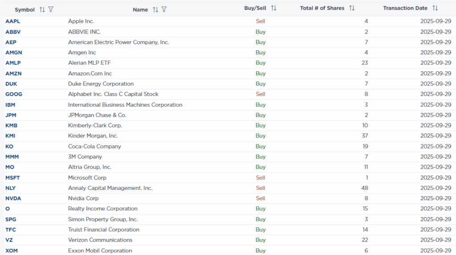Image resolution: width=456 pixels, height=255 pixels.
Task: Click share count 22 in VZ row
Action: pyautogui.click(x=365, y=240)
